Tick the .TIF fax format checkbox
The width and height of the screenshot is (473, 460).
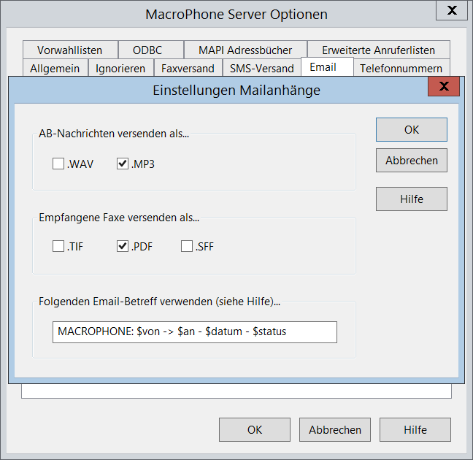point(58,247)
